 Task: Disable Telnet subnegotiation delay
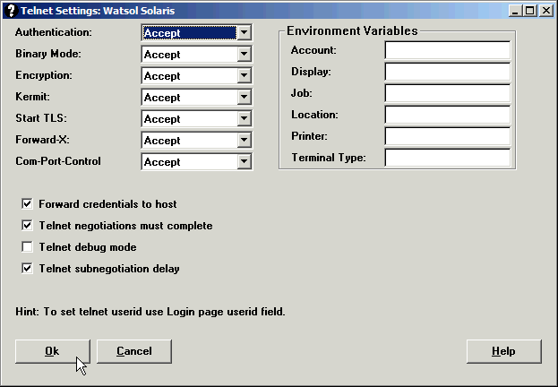coord(27,269)
